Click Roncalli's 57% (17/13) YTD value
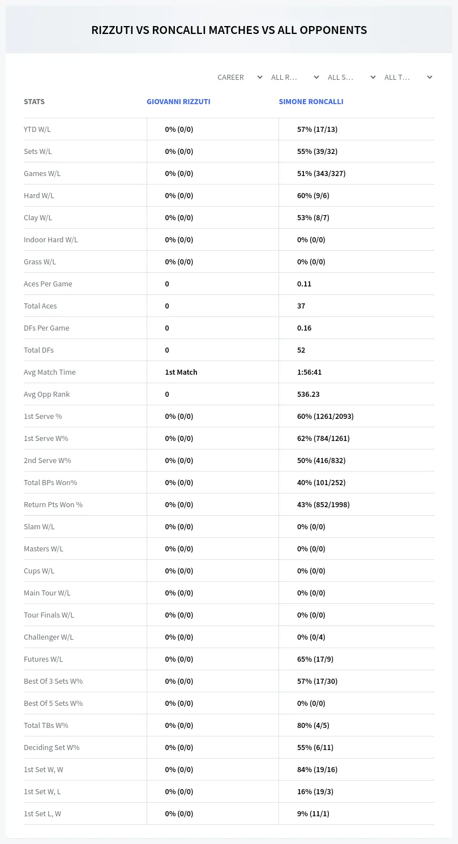458x844 pixels. pyautogui.click(x=317, y=129)
